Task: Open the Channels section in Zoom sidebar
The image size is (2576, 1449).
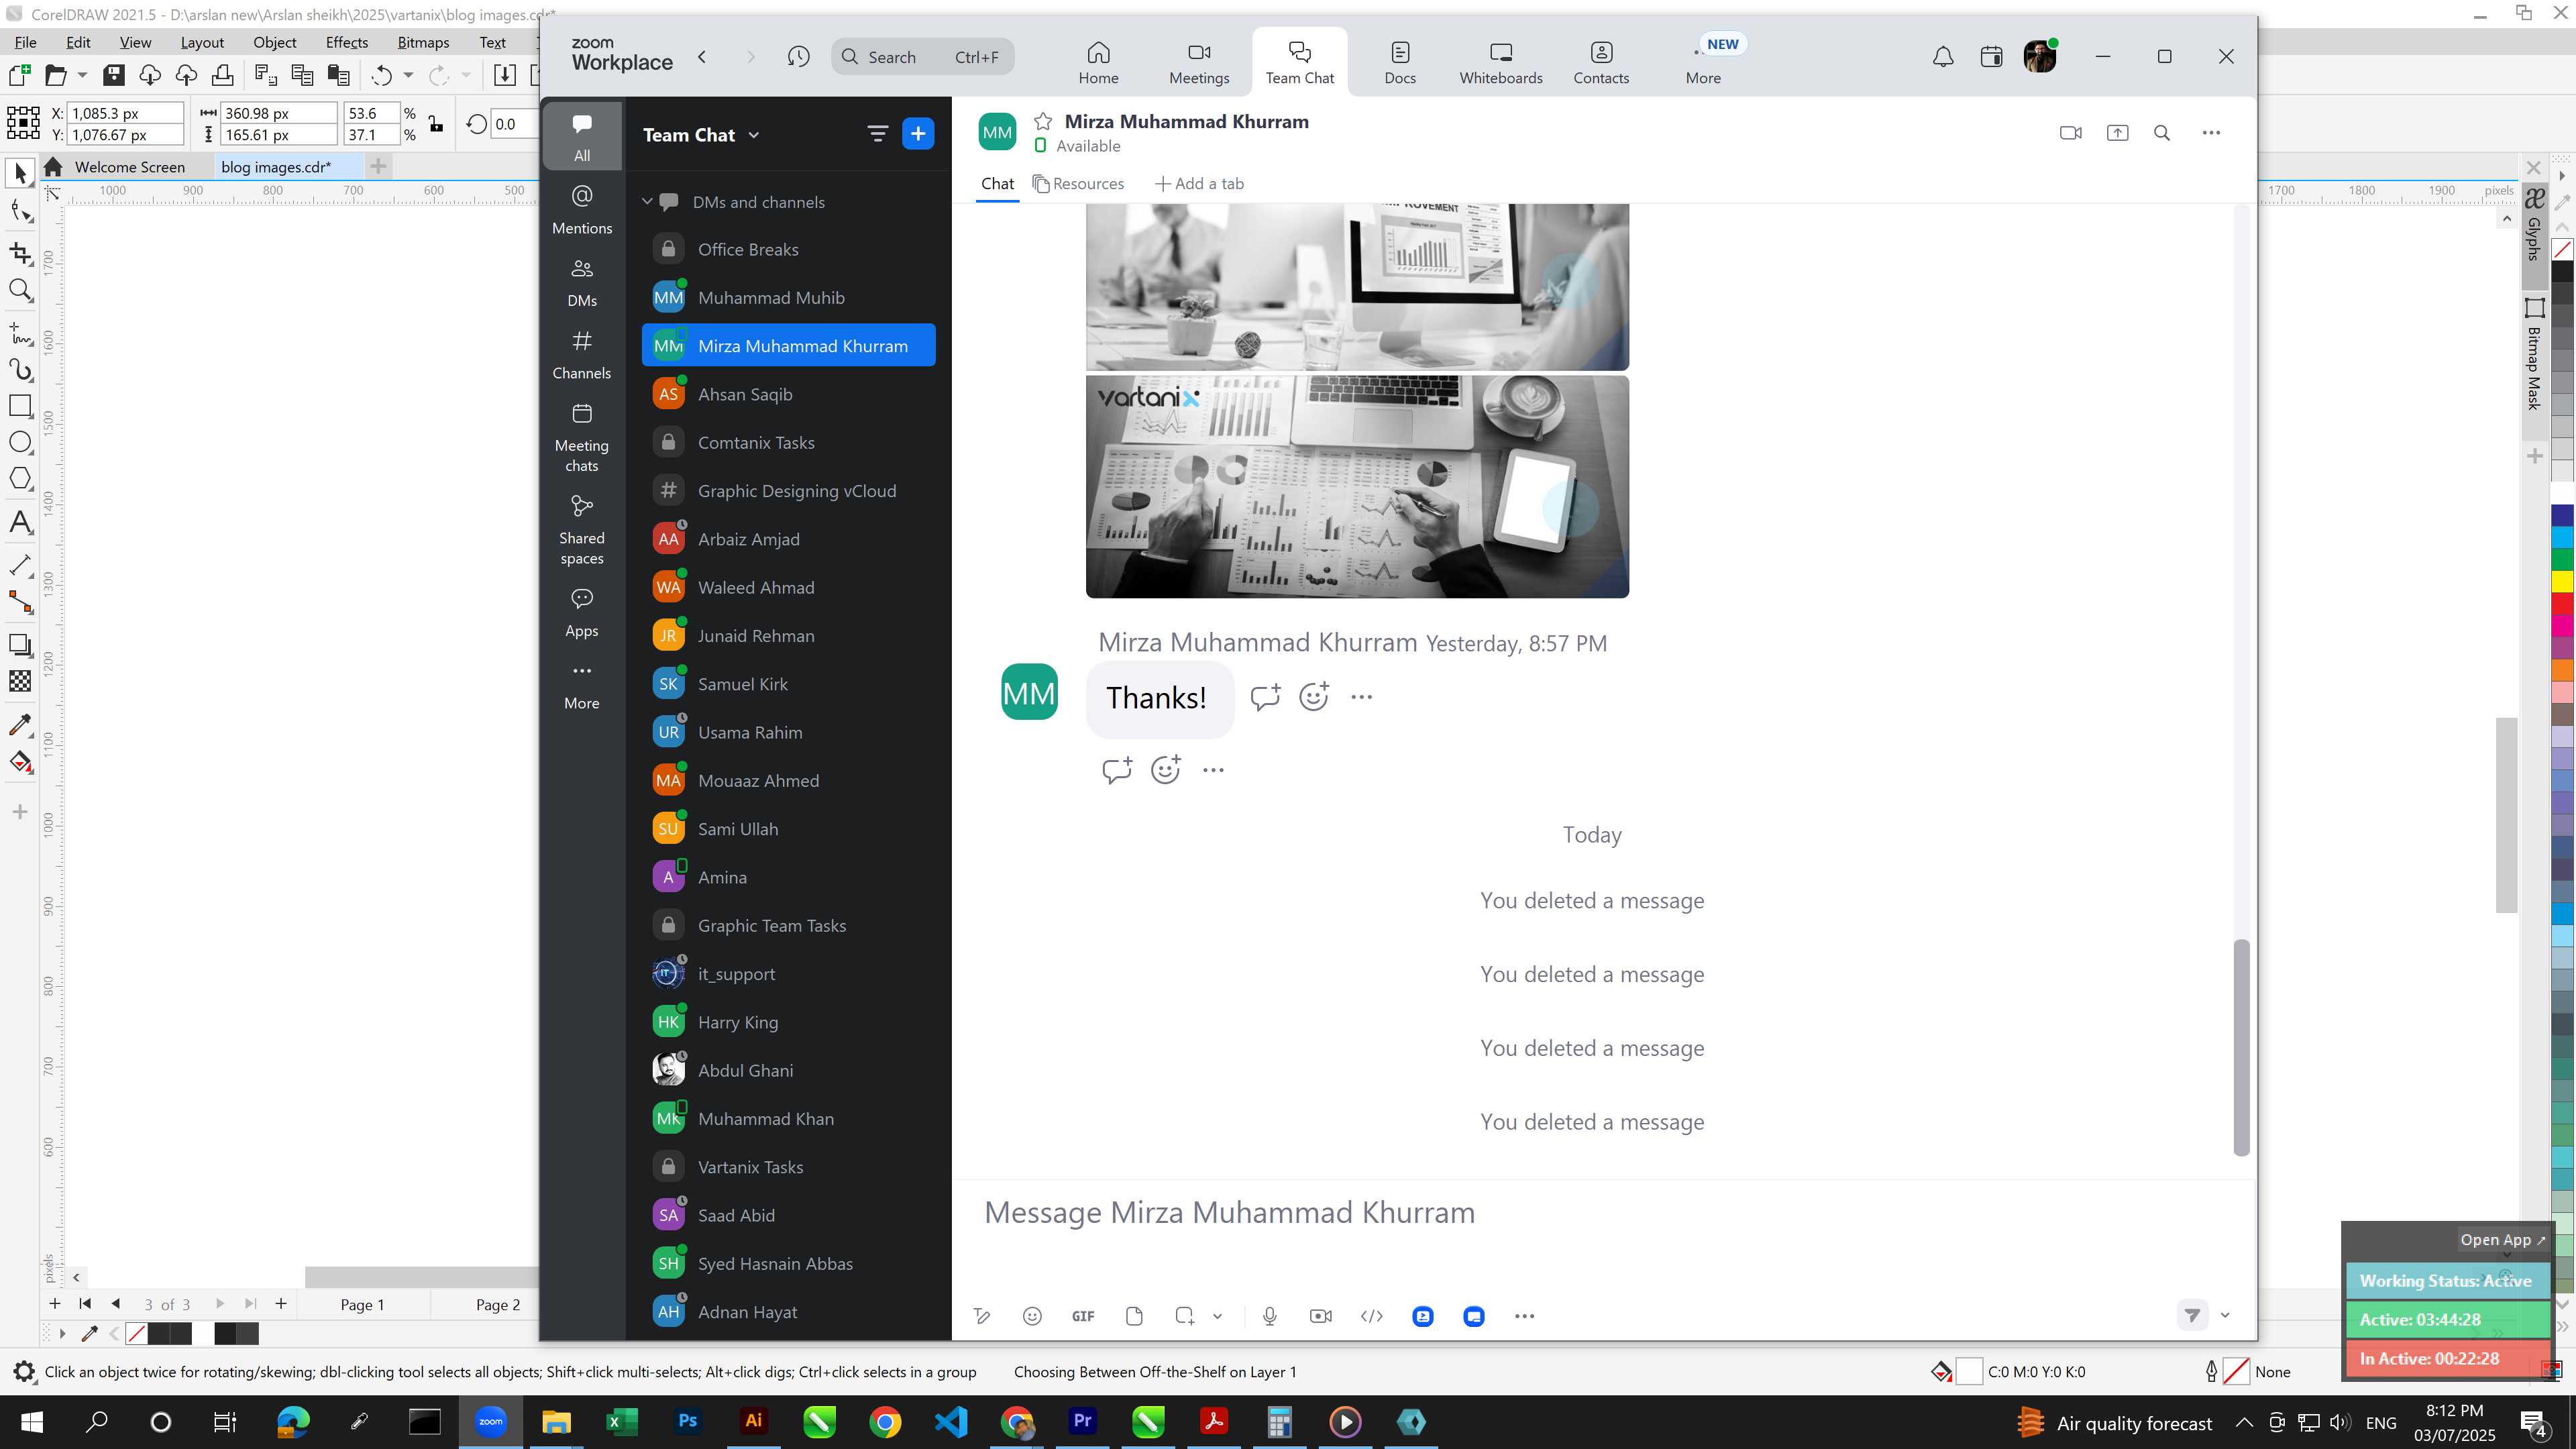Action: click(x=582, y=355)
